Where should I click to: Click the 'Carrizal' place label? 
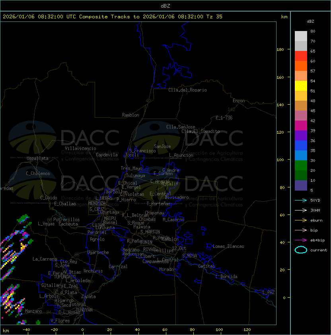click(x=118, y=267)
